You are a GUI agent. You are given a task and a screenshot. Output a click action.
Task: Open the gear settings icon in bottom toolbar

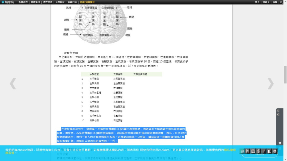point(275,151)
